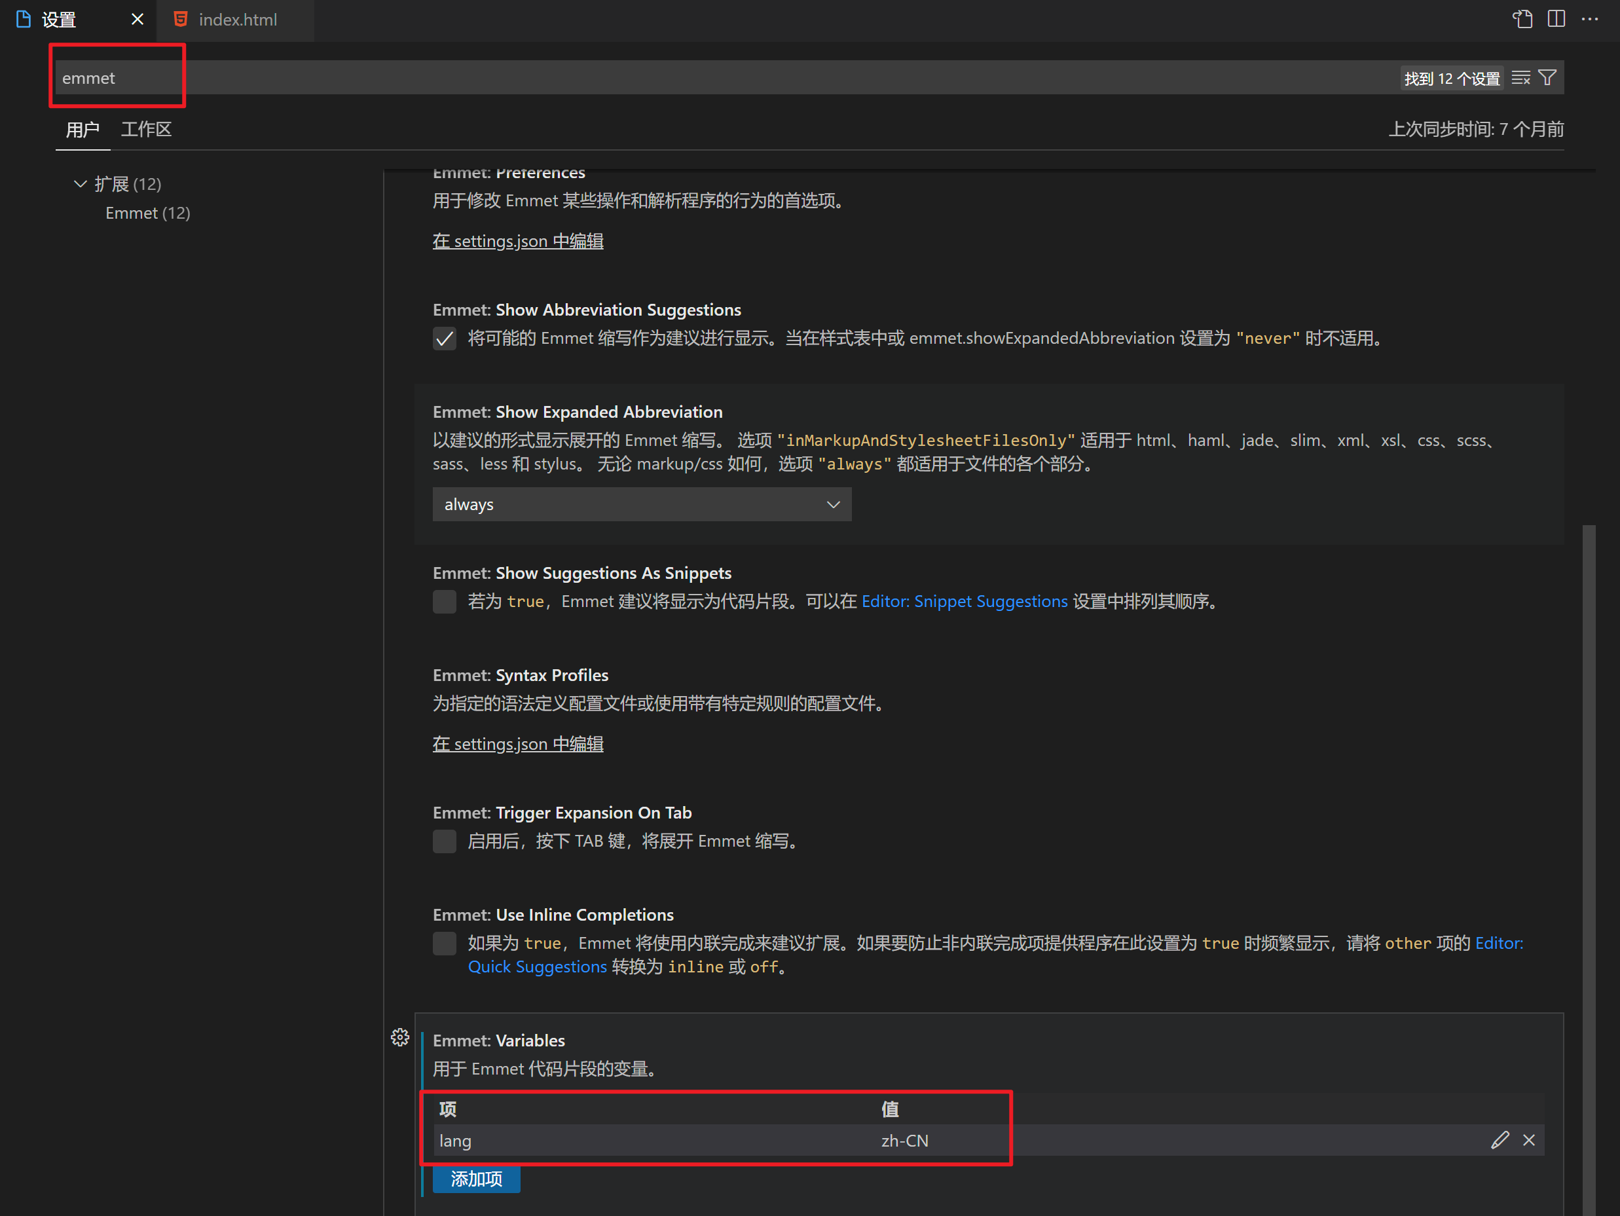Viewport: 1620px width, 1216px height.
Task: Enable Trigger Expansion On Tab
Action: [444, 841]
